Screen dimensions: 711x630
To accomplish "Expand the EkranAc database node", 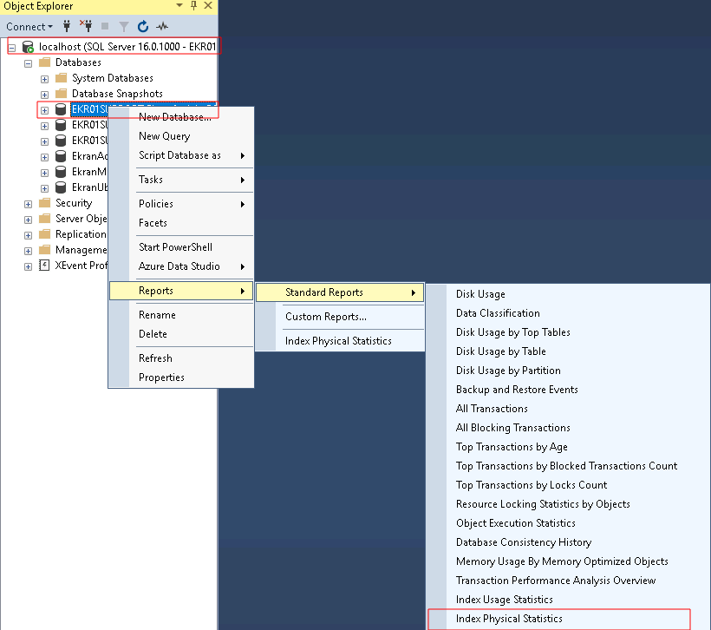I will (x=43, y=155).
